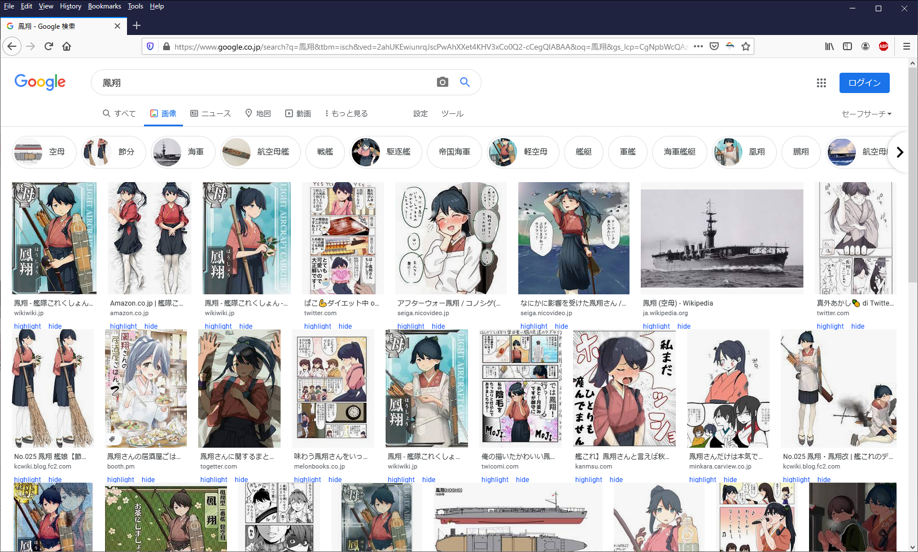Close the 鳳翔 Google search tab

coord(117,26)
